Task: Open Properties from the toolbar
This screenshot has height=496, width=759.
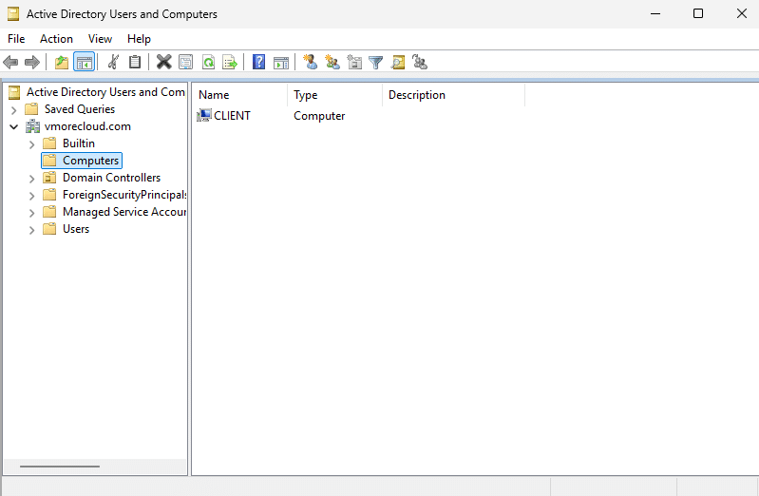Action: point(186,62)
